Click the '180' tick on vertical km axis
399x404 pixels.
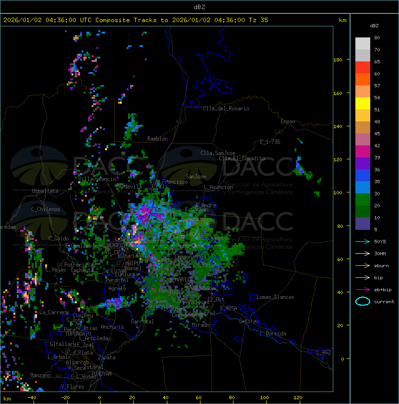coord(338,60)
